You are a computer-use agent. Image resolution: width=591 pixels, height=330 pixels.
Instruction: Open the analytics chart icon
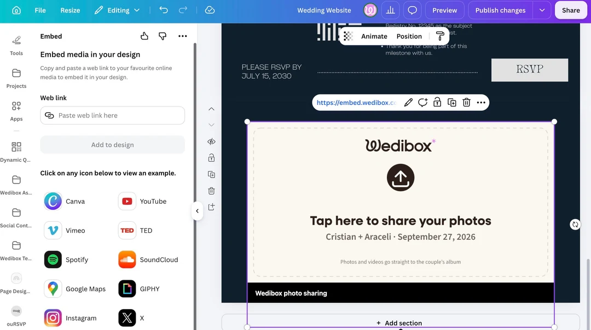(x=391, y=10)
